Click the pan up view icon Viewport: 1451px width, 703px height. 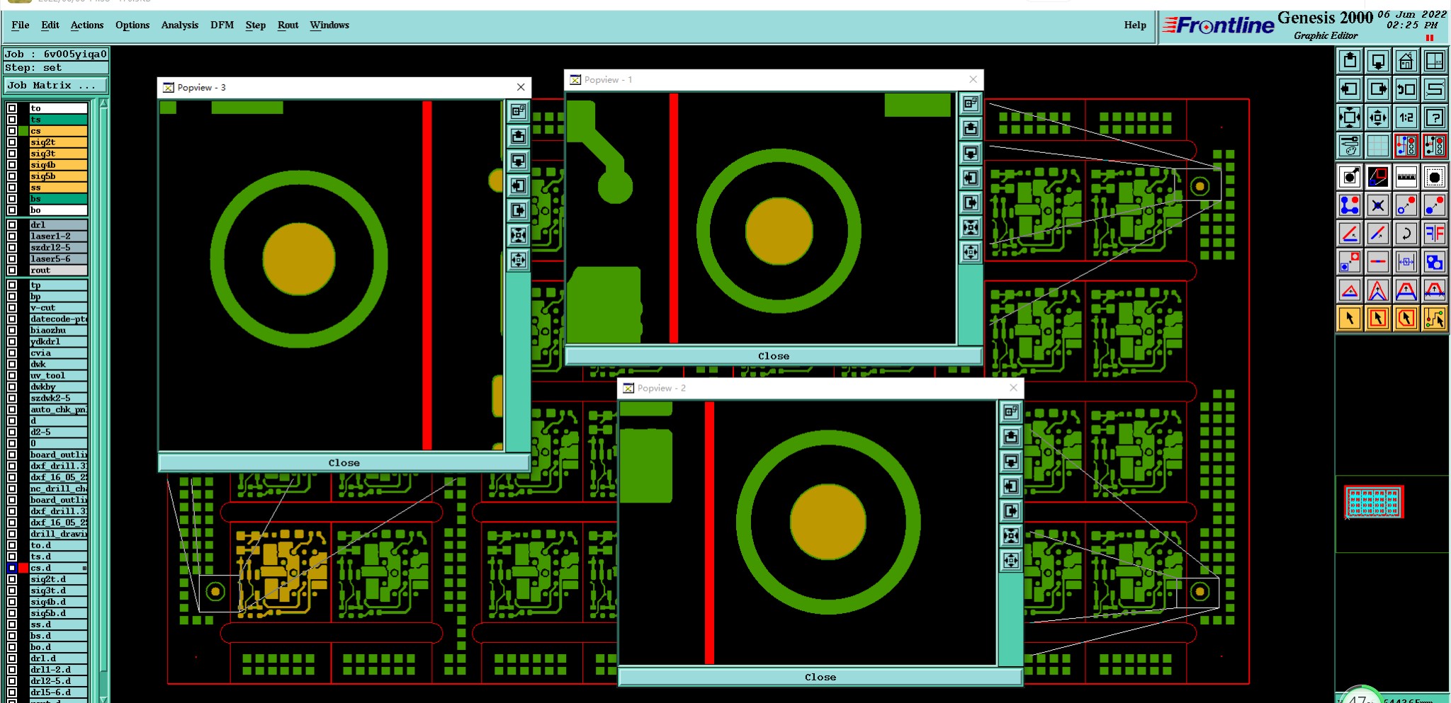click(x=1350, y=62)
